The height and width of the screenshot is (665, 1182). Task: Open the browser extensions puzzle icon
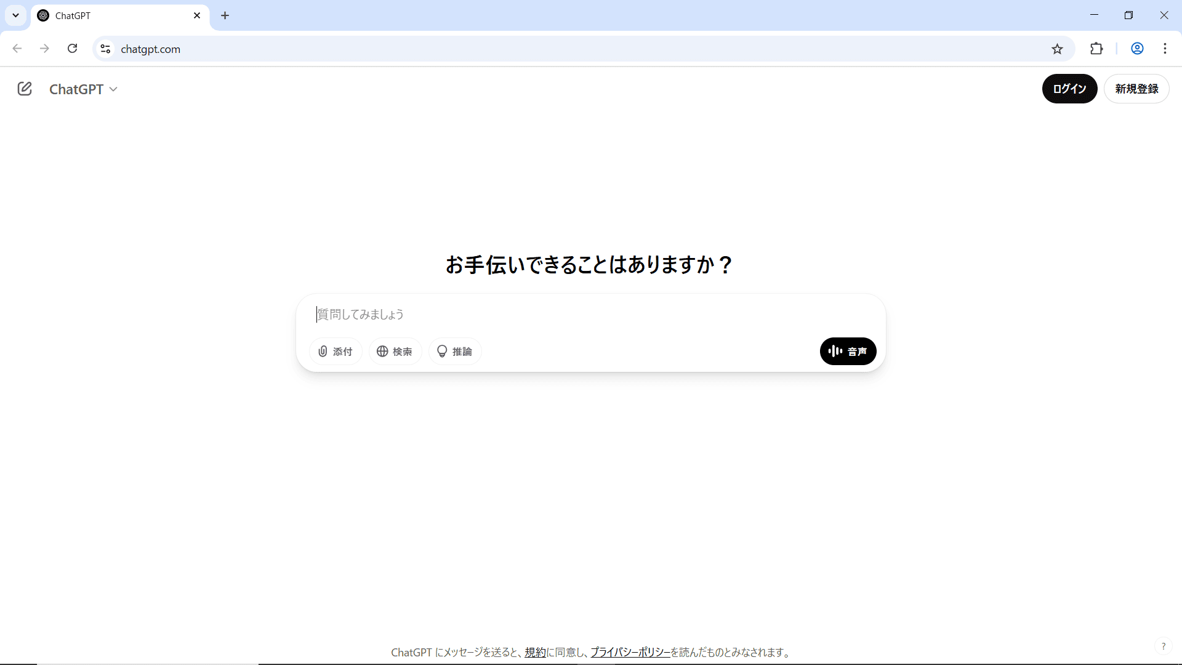1096,49
